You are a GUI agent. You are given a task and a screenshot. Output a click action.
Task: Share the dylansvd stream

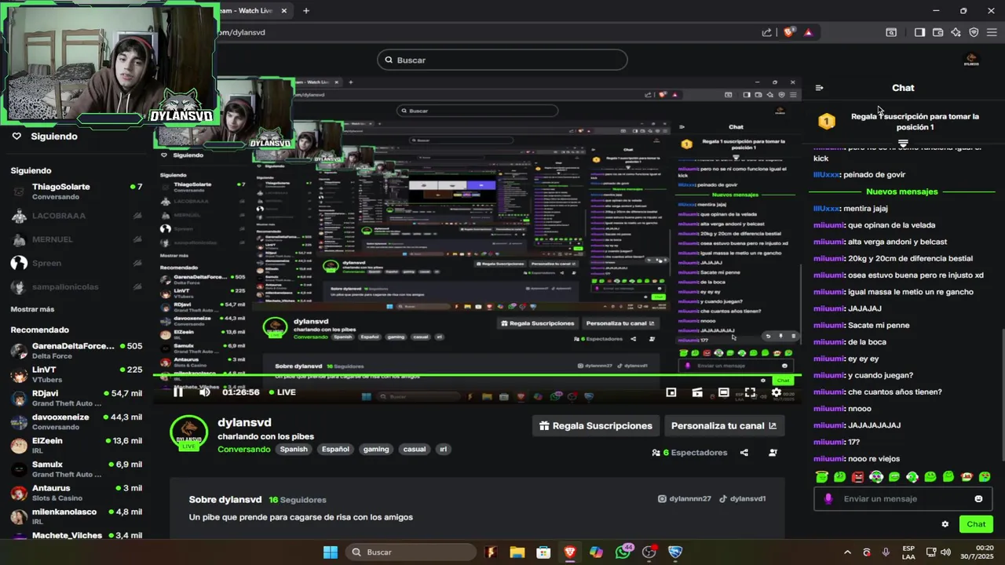tap(744, 453)
